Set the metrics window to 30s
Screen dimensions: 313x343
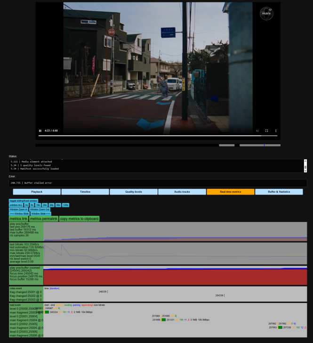(x=51, y=205)
